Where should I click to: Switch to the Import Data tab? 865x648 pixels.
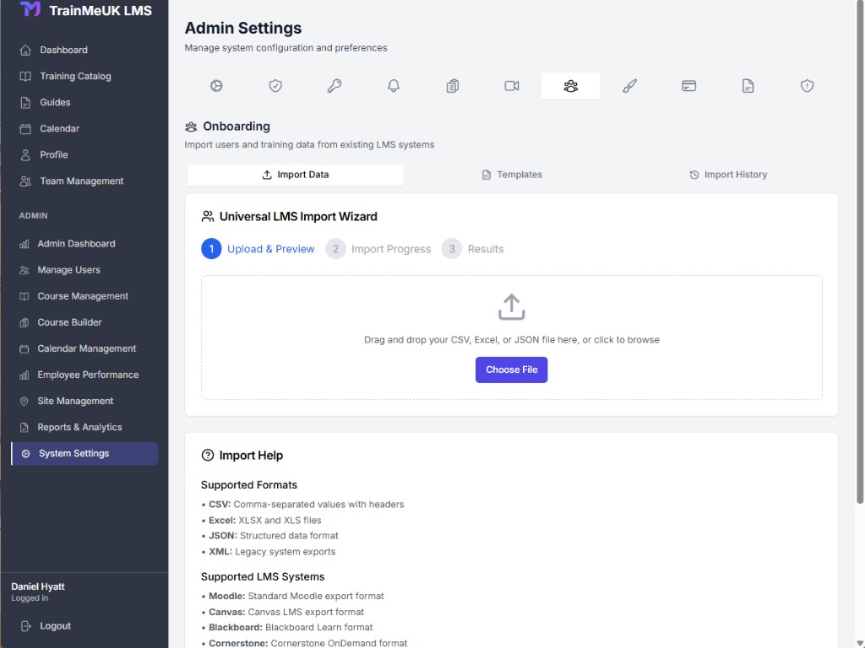click(295, 175)
